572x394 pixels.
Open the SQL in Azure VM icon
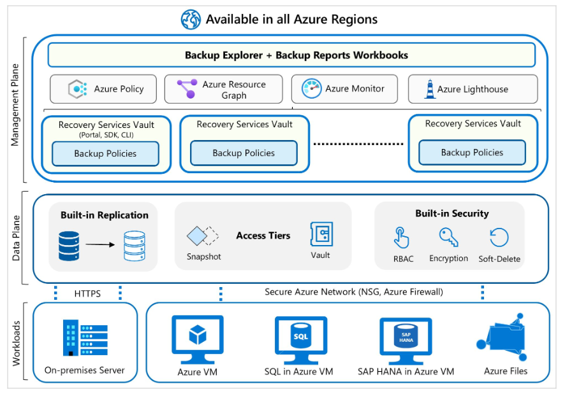point(300,337)
